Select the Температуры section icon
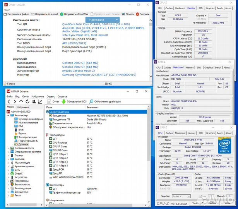This screenshot has height=209, width=238. coord(47,135)
